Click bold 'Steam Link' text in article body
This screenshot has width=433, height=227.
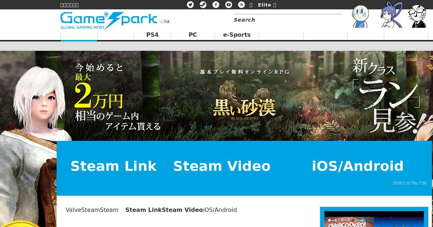coord(143,210)
